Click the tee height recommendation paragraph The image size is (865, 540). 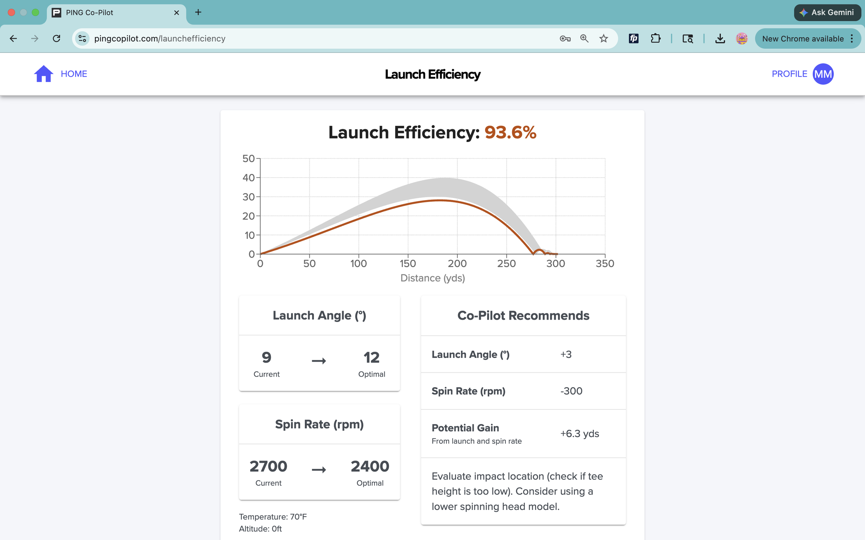517,491
